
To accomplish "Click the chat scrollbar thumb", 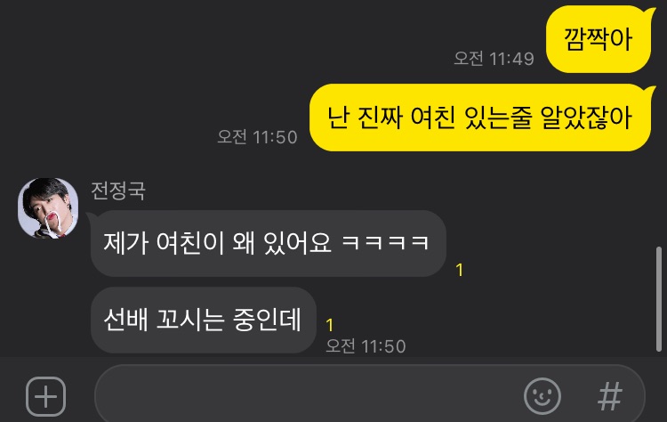I will 658,299.
